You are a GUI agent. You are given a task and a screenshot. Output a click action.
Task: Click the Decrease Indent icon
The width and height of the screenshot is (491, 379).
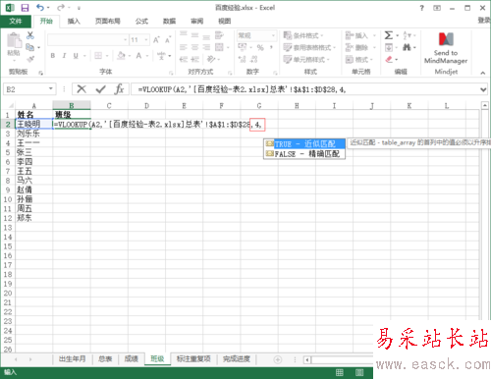click(x=184, y=59)
